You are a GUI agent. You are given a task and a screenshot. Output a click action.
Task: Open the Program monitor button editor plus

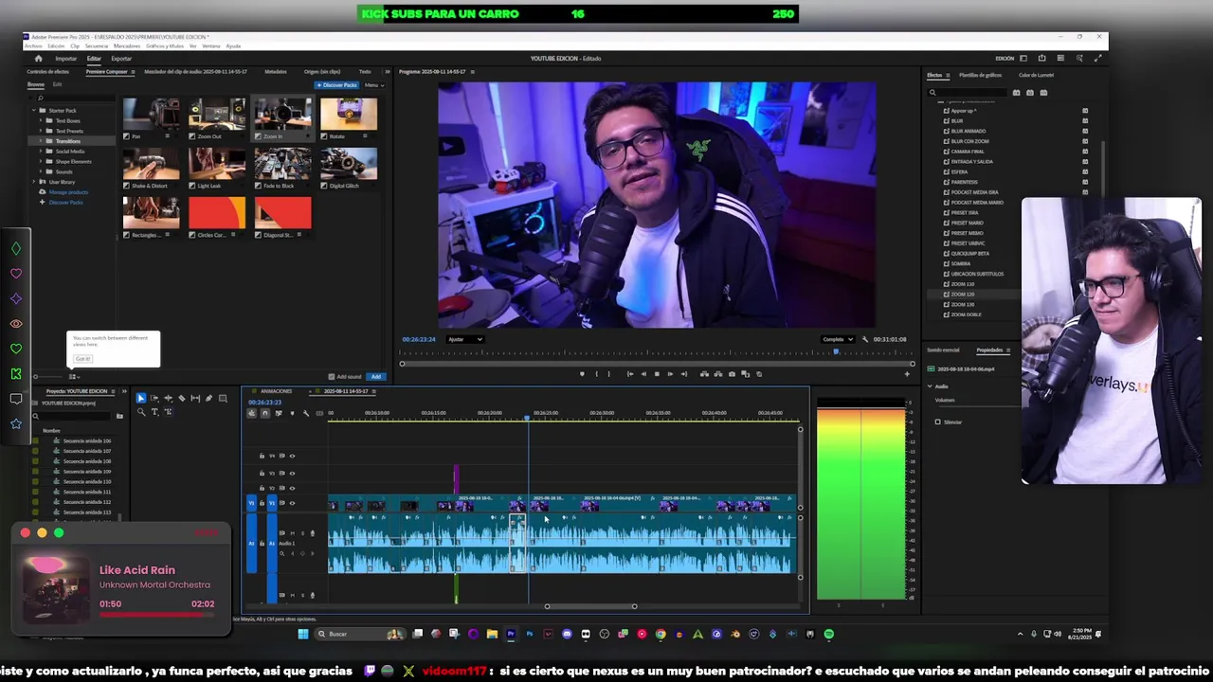907,374
